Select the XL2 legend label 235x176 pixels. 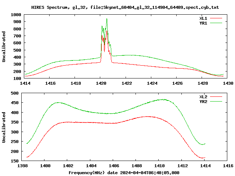203,97
